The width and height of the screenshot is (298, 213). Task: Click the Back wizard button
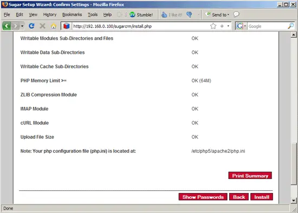(x=239, y=197)
